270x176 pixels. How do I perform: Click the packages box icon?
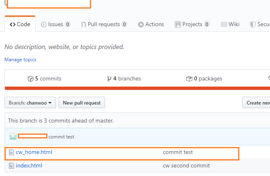(189, 79)
